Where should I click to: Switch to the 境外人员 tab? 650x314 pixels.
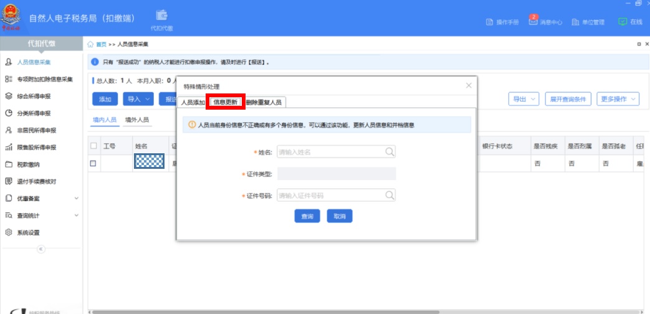(x=137, y=120)
